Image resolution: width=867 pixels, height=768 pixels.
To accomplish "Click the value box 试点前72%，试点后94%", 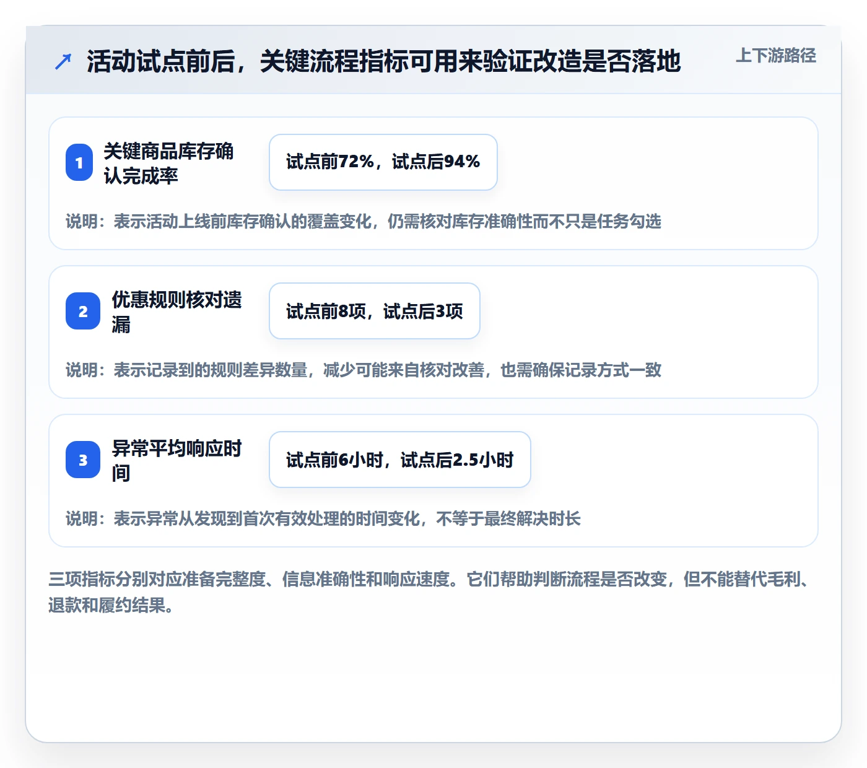I will click(383, 162).
